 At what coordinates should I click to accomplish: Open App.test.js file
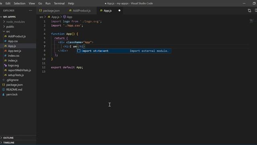point(14,51)
